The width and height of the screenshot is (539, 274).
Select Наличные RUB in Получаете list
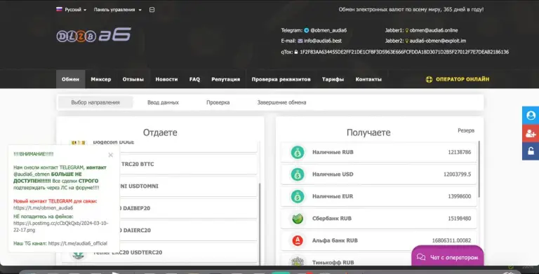(379, 152)
